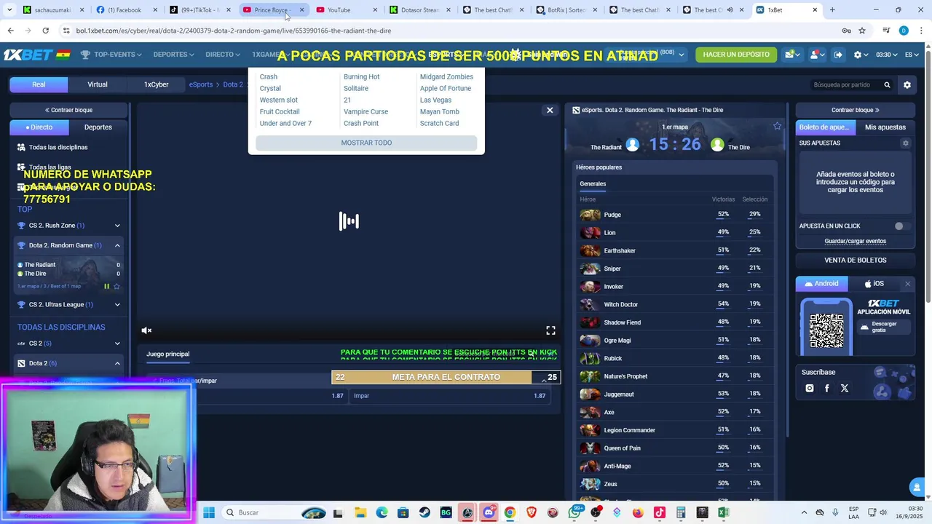
Task: Open Todas las disciplinas
Action: (x=58, y=147)
